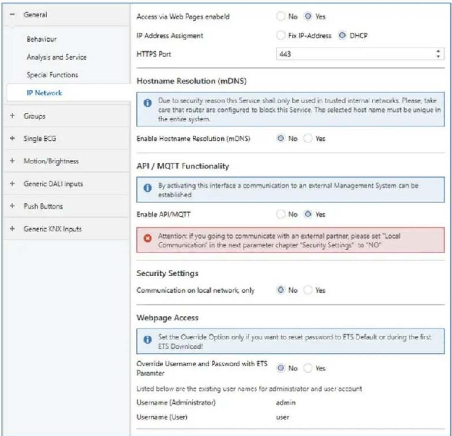This screenshot has width=452, height=436.
Task: Click the 'Security Settings' heading
Action: tap(167, 273)
